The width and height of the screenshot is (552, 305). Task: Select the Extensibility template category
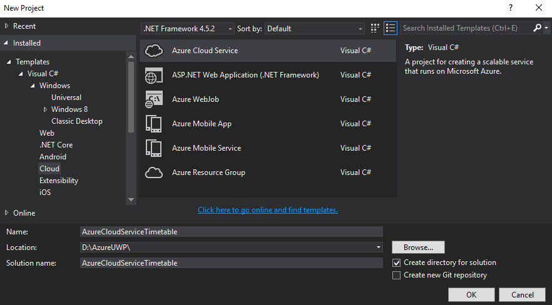tap(59, 181)
